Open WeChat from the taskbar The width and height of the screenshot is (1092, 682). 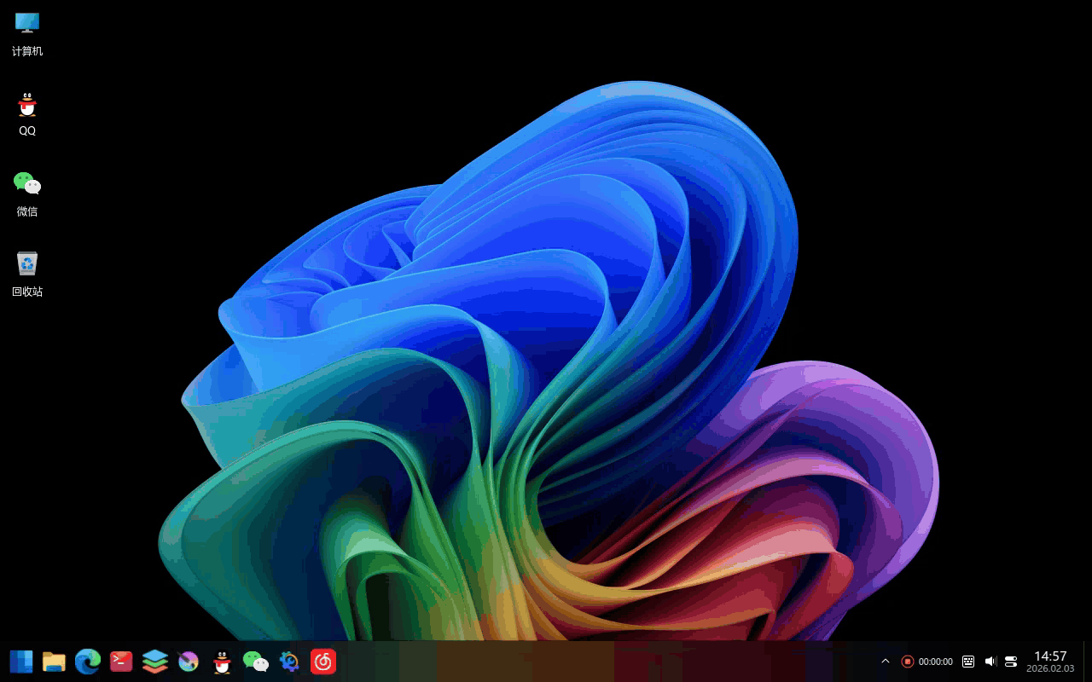[x=256, y=661]
